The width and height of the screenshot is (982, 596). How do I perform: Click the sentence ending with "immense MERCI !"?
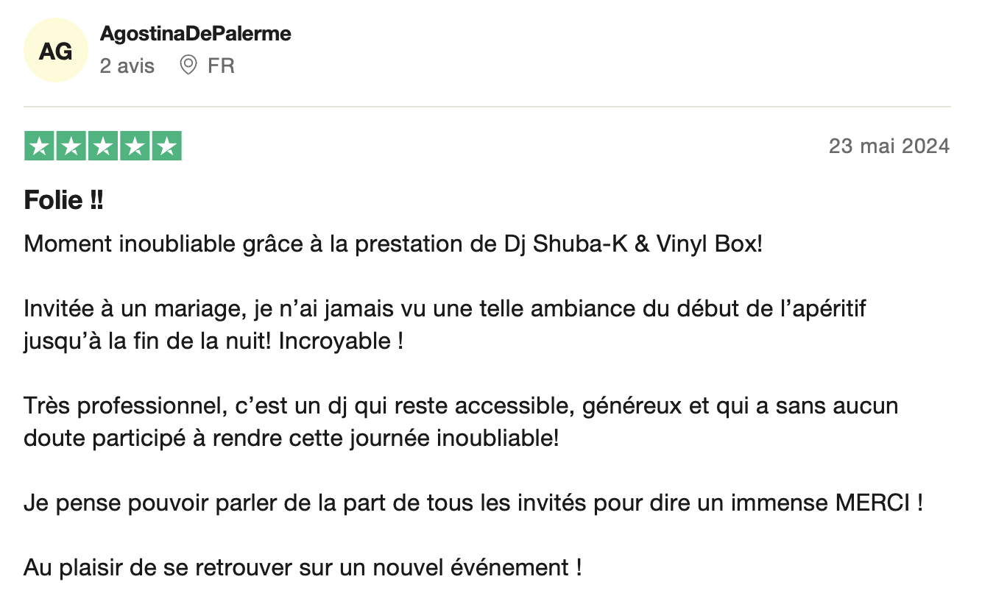point(473,503)
